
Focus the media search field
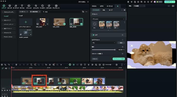61,12
